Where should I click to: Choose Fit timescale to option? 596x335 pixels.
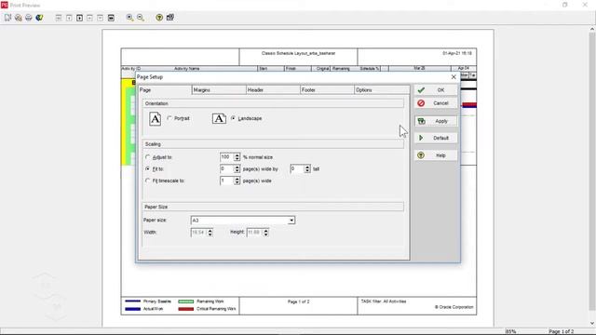147,181
